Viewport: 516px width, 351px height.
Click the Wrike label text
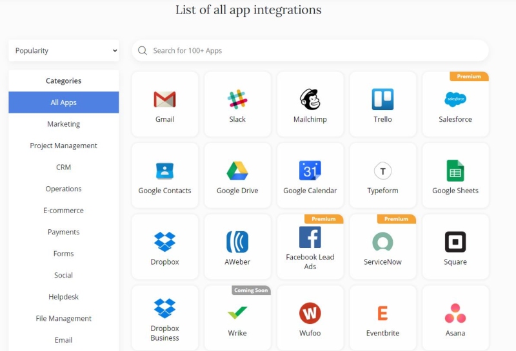237,333
